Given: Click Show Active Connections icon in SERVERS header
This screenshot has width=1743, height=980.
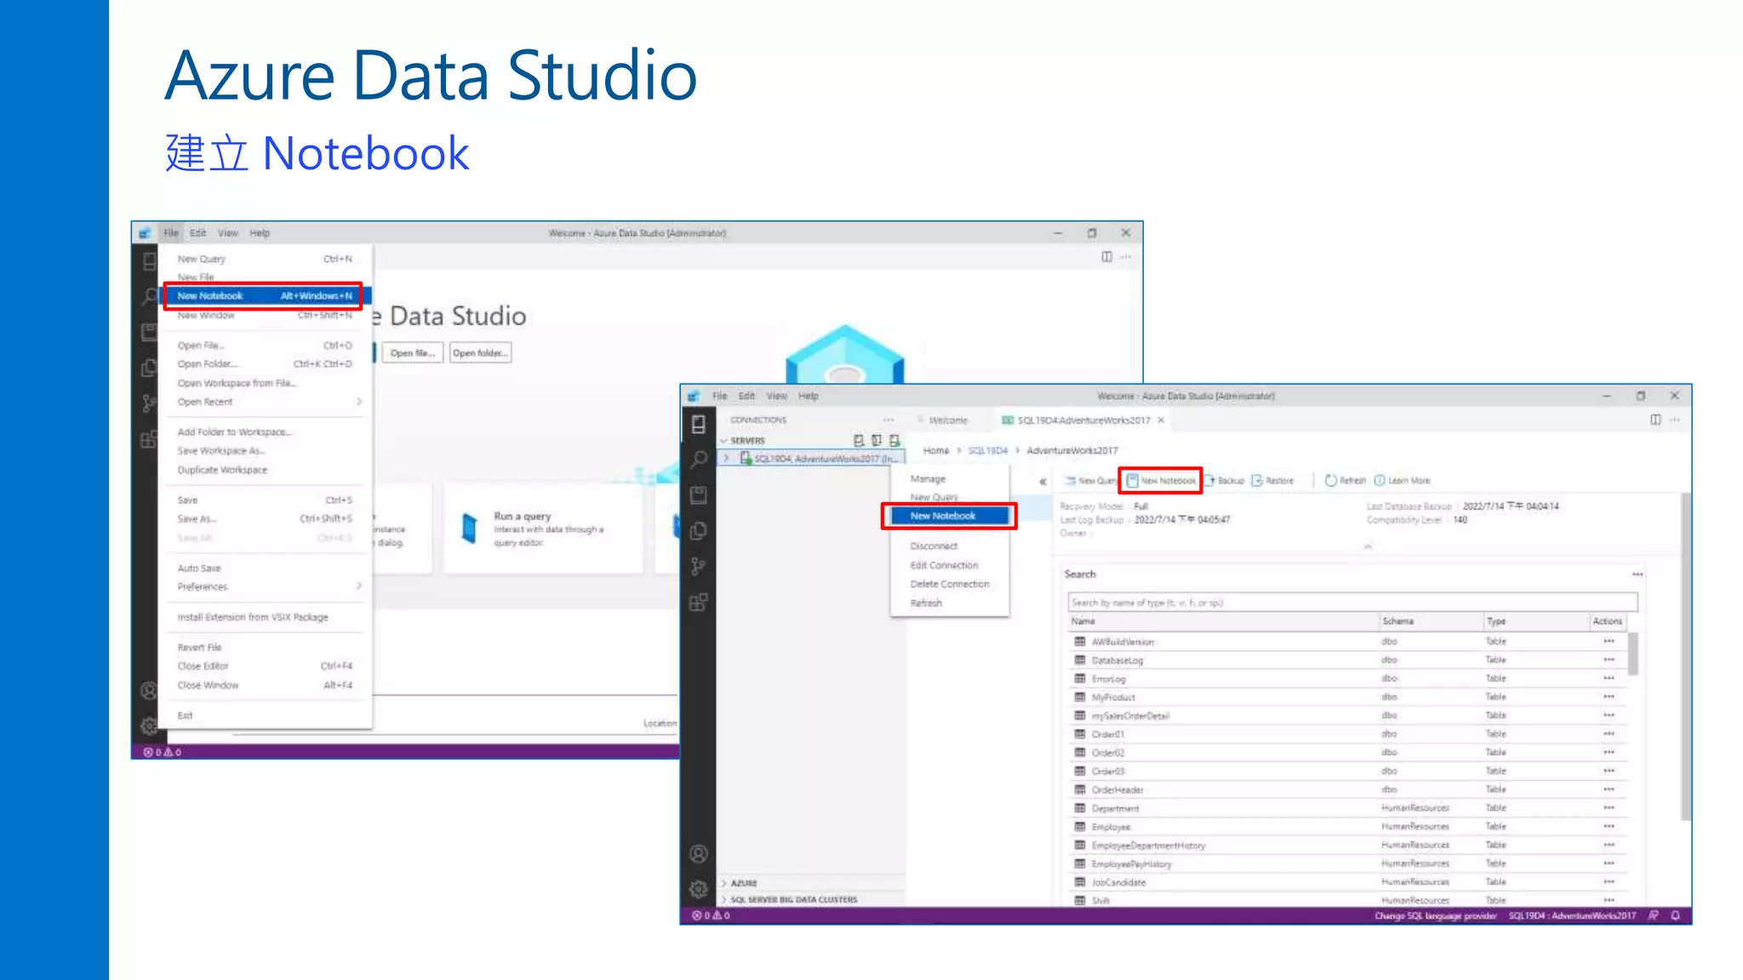Looking at the screenshot, I should 894,441.
